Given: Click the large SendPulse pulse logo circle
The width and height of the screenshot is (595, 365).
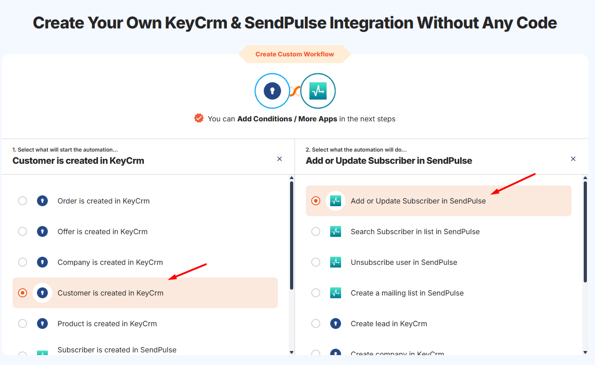Looking at the screenshot, I should tap(318, 91).
